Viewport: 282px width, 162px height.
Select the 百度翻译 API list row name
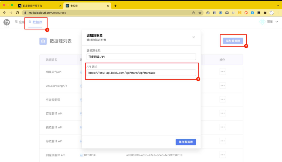(x=54, y=114)
